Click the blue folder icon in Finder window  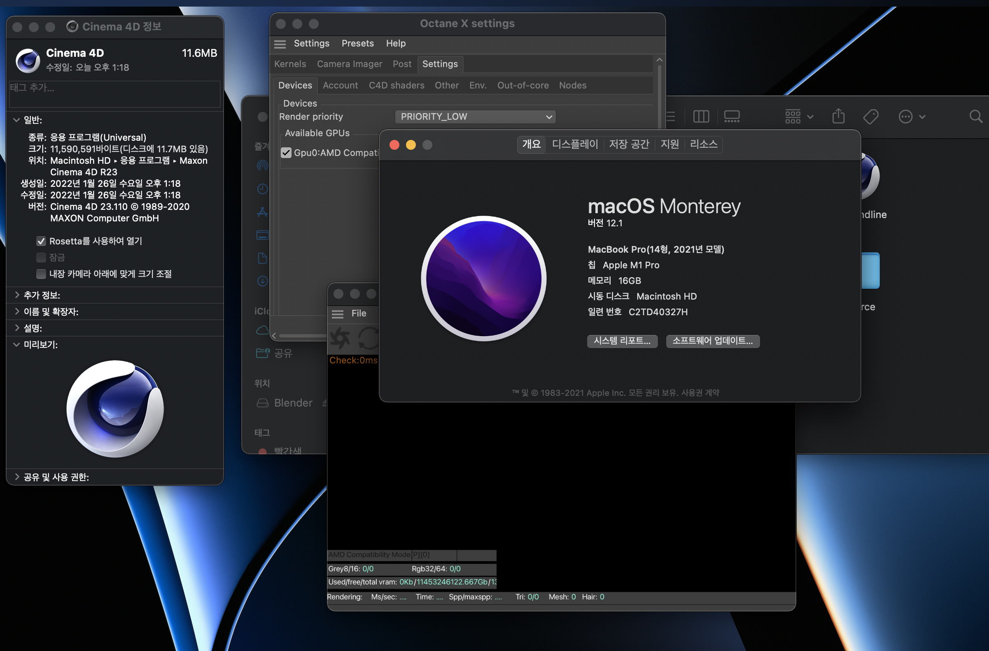tap(870, 270)
